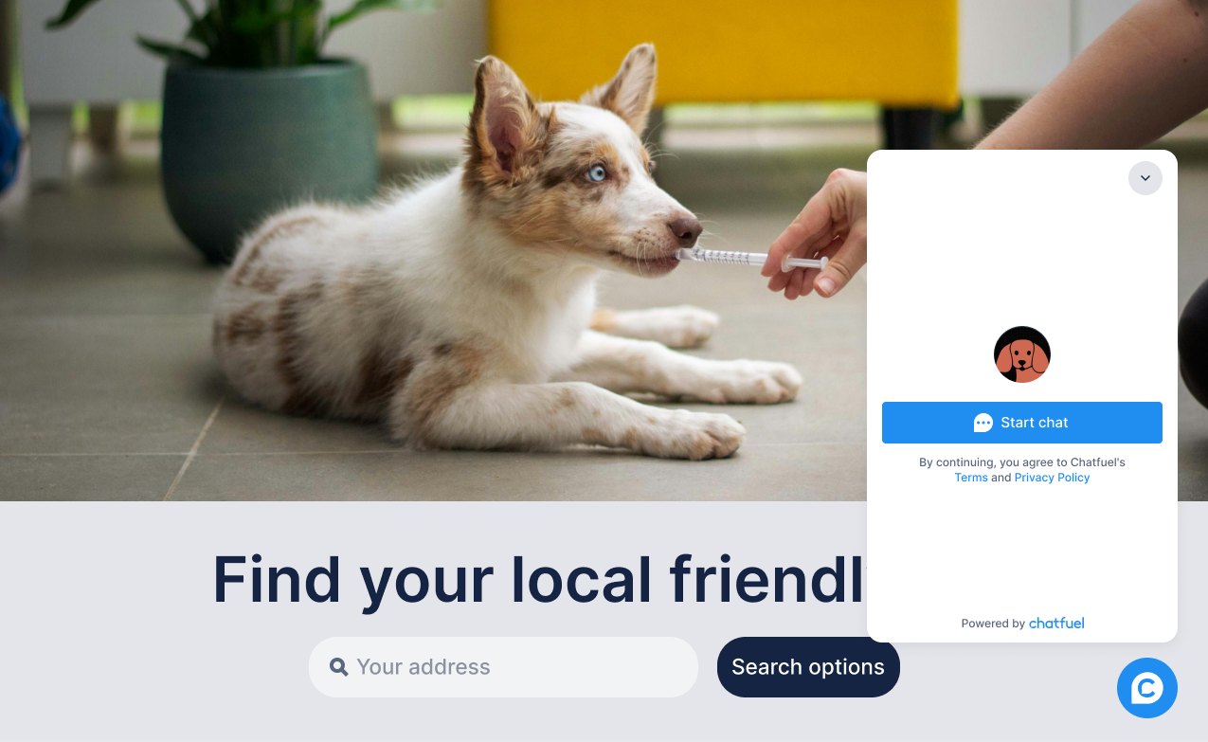Click the magnifying glass search icon
Screen dimensions: 1208x742
pyautogui.click(x=338, y=667)
